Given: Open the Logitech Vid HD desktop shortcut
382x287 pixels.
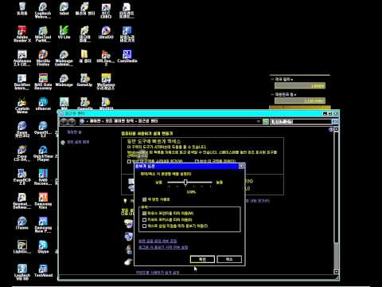Looking at the screenshot, I should click(x=22, y=272).
